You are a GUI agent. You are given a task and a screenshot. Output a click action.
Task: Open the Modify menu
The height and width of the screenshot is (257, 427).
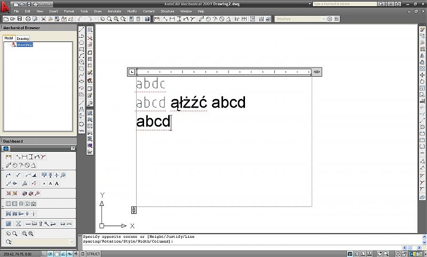(x=132, y=11)
